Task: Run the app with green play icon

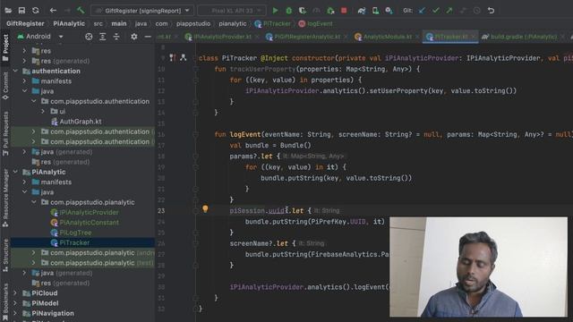Action: point(275,11)
